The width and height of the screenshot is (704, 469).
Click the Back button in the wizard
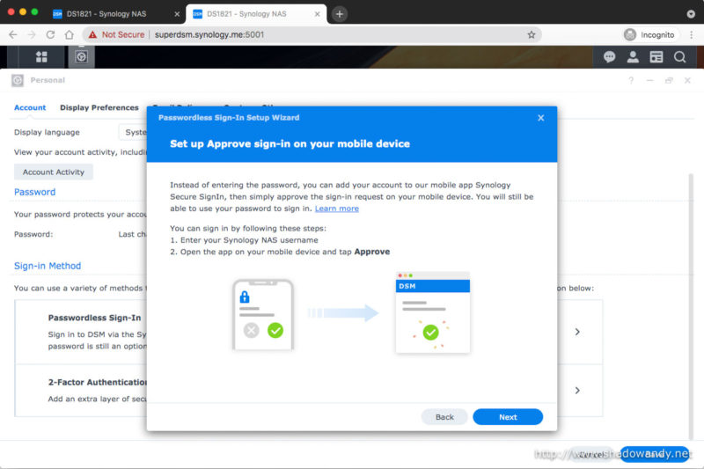coord(444,417)
